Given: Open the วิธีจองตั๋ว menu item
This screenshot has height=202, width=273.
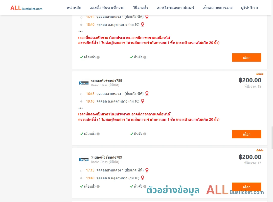Looking at the screenshot, I should tap(140, 8).
